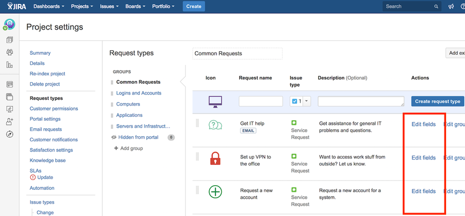Expand the Portfolio dropdown menu
This screenshot has width=465, height=216.
(x=163, y=6)
